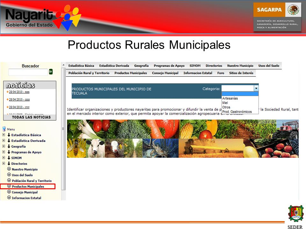Click the Categoria combo box field
306x229 pixels.
pyautogui.click(x=238, y=88)
